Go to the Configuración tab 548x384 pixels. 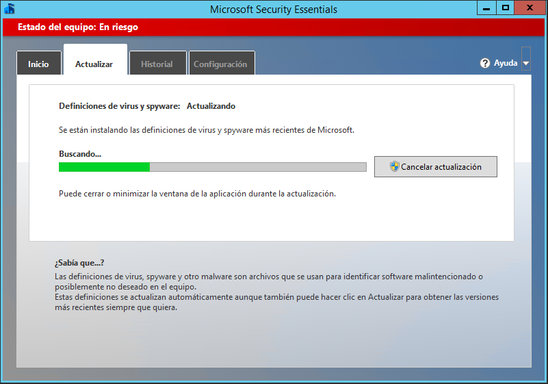point(220,64)
